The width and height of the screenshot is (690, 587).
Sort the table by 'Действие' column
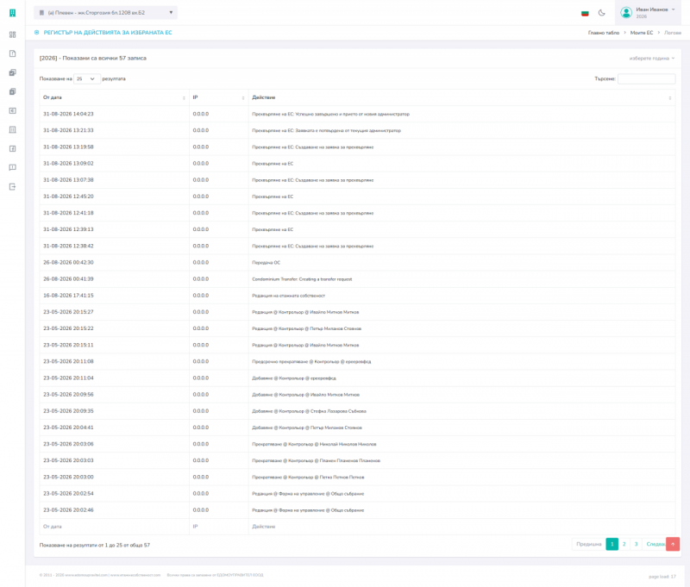point(461,97)
